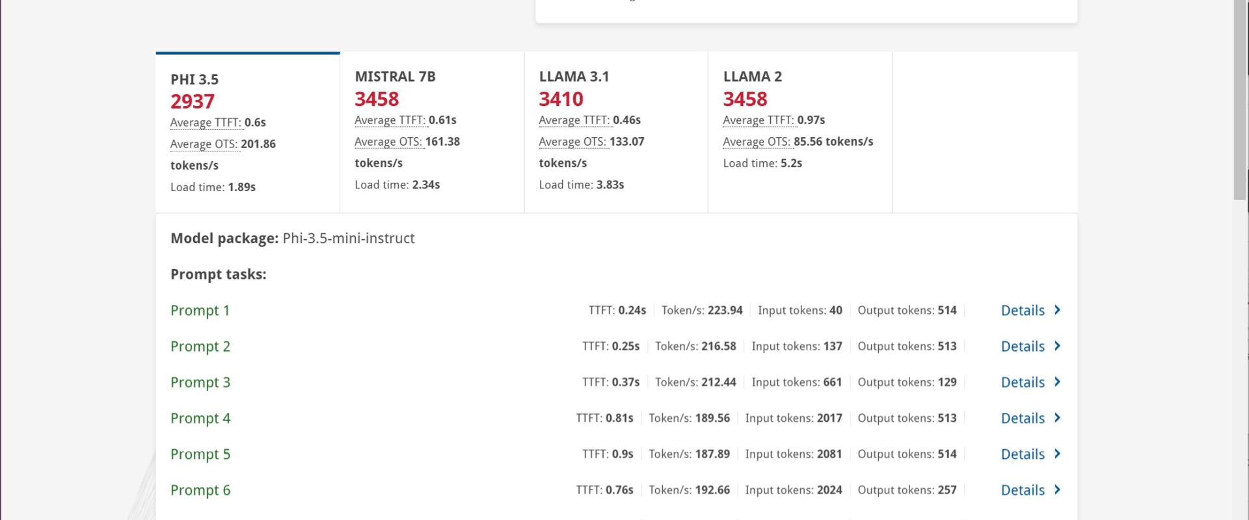The width and height of the screenshot is (1249, 520).
Task: Open Details for Prompt 1
Action: pos(1030,311)
